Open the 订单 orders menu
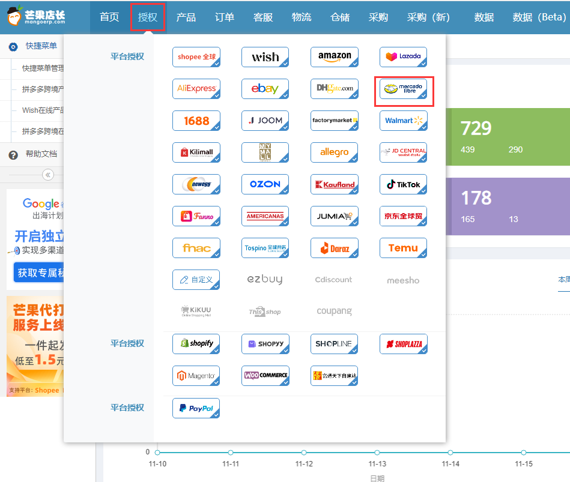570x482 pixels. (225, 17)
